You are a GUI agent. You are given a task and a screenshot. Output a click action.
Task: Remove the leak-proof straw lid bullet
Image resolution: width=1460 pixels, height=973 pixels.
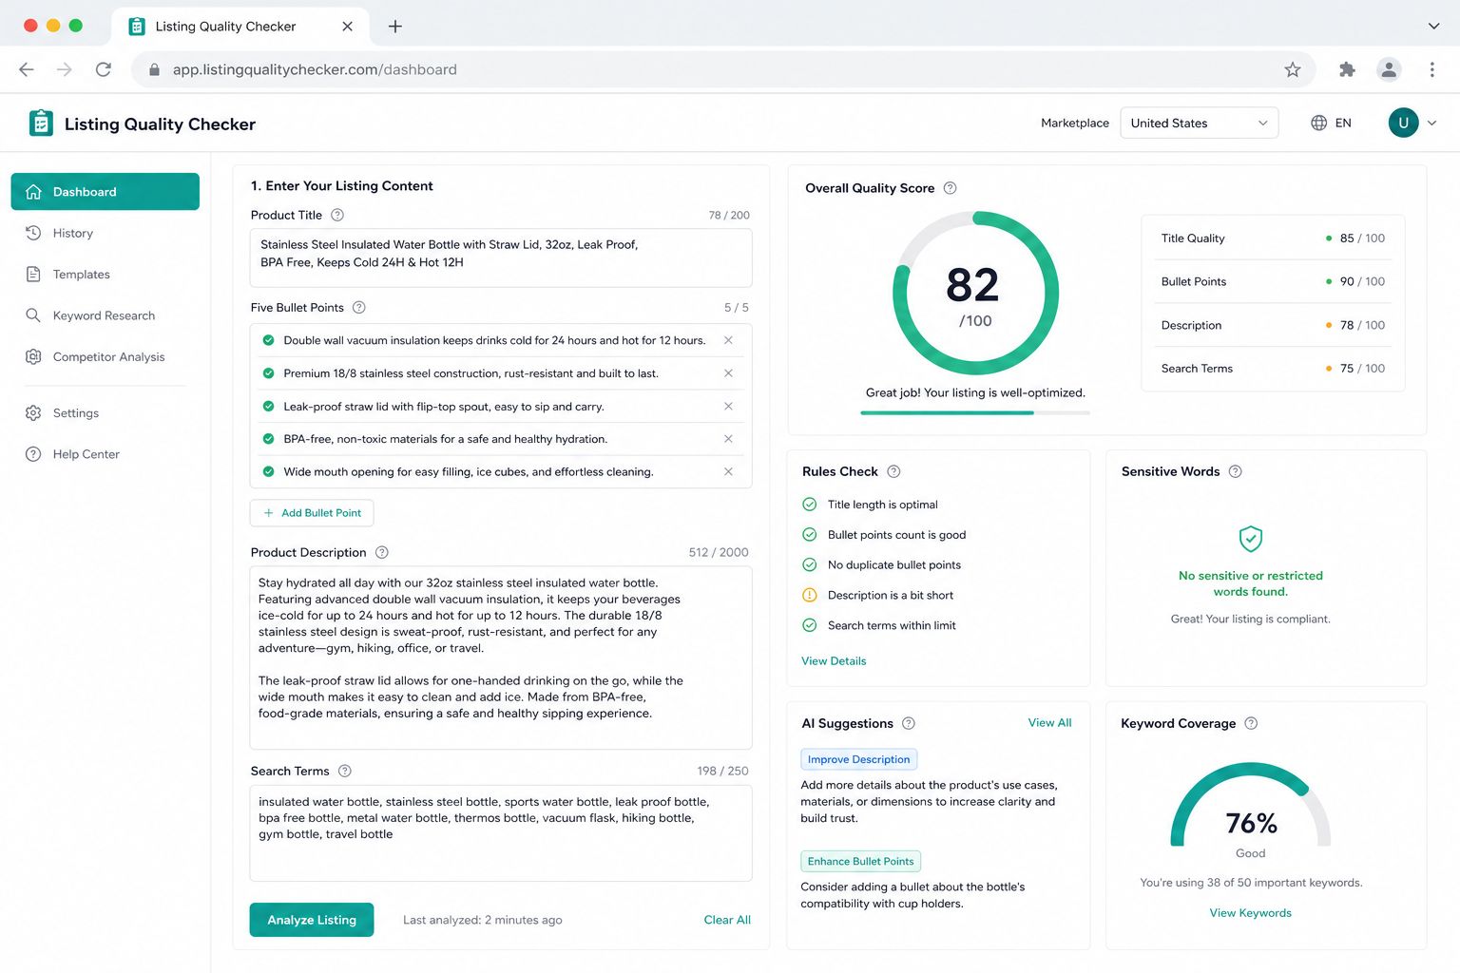728,406
